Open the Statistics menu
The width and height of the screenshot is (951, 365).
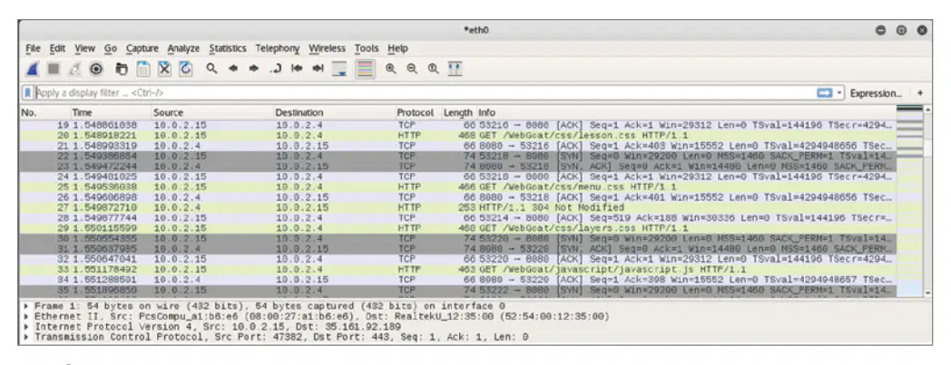click(228, 48)
